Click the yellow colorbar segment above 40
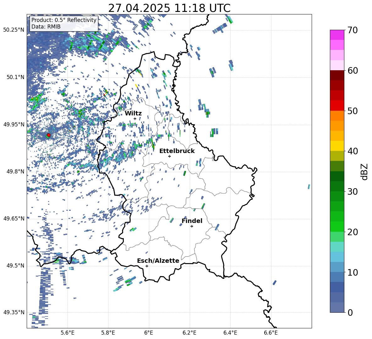372x339 pixels. pos(337,146)
